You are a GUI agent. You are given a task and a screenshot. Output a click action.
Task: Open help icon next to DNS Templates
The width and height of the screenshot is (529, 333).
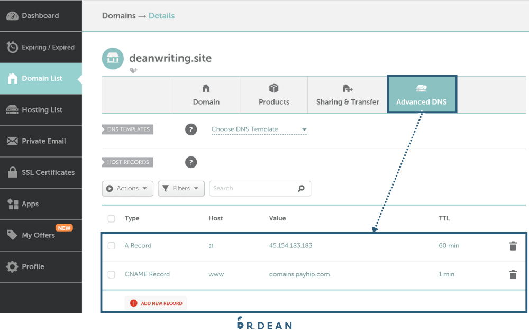click(x=191, y=129)
